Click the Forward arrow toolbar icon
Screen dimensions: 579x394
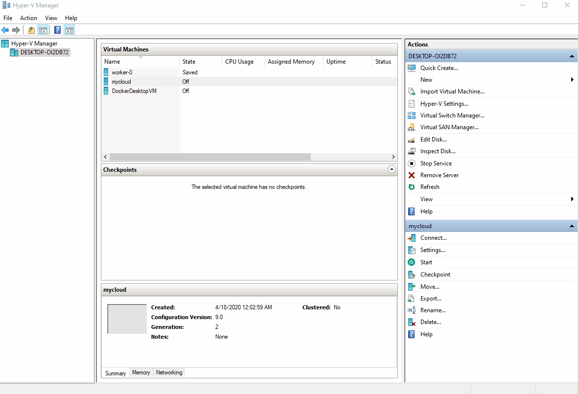point(16,30)
